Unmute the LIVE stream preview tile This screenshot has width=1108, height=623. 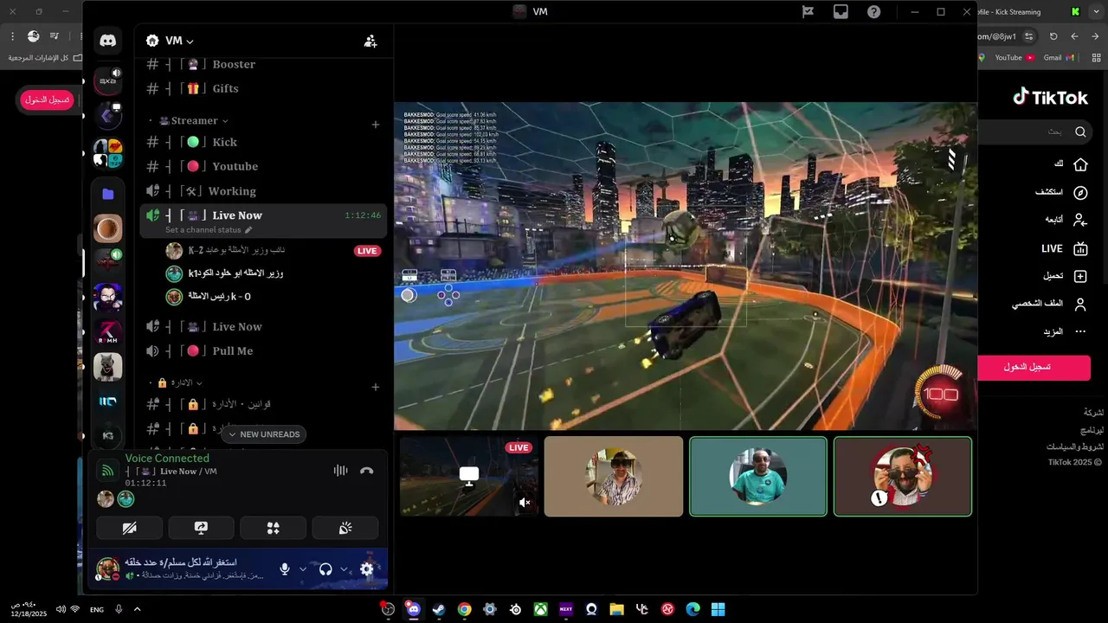(525, 502)
